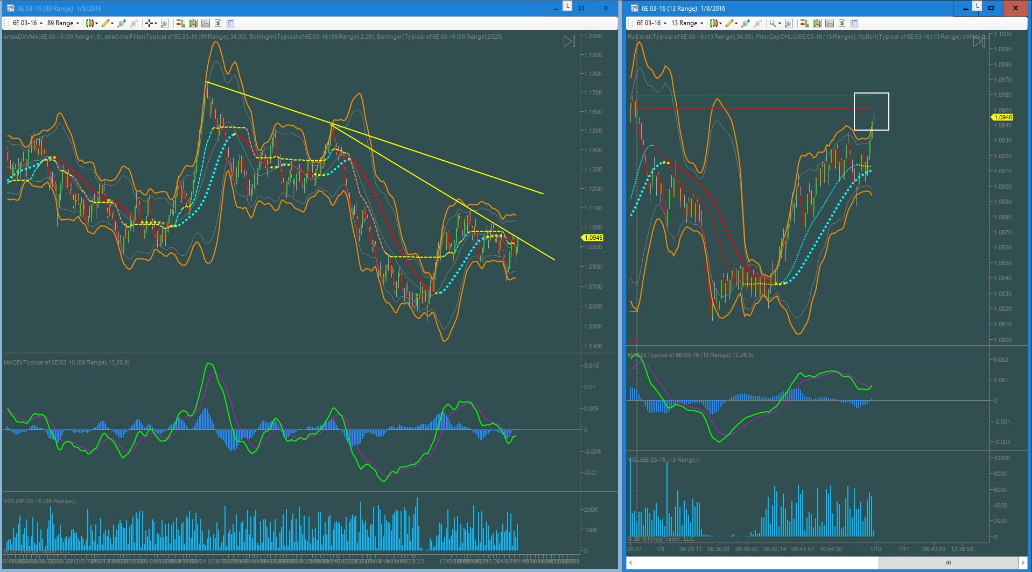Click left arrow of the 13 Range scrollbar
This screenshot has width=1032, height=572.
tap(631, 563)
